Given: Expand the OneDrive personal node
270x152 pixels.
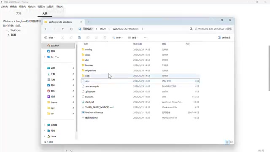Looking at the screenshot, I should click(44, 57).
